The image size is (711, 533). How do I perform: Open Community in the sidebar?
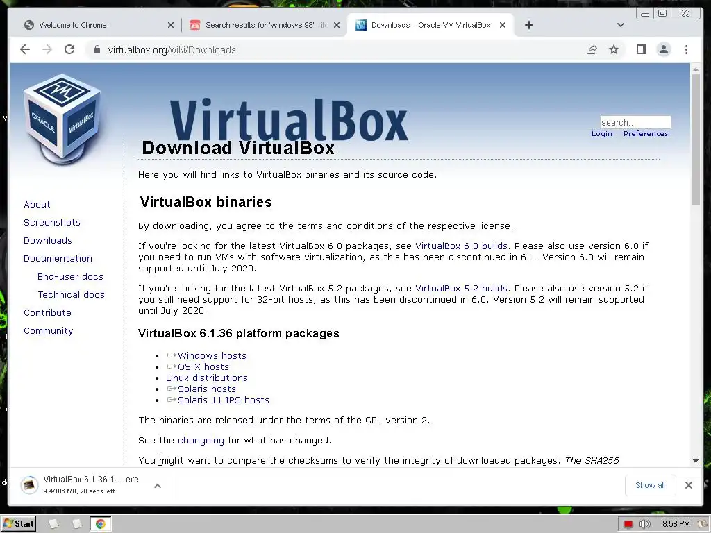click(x=48, y=331)
